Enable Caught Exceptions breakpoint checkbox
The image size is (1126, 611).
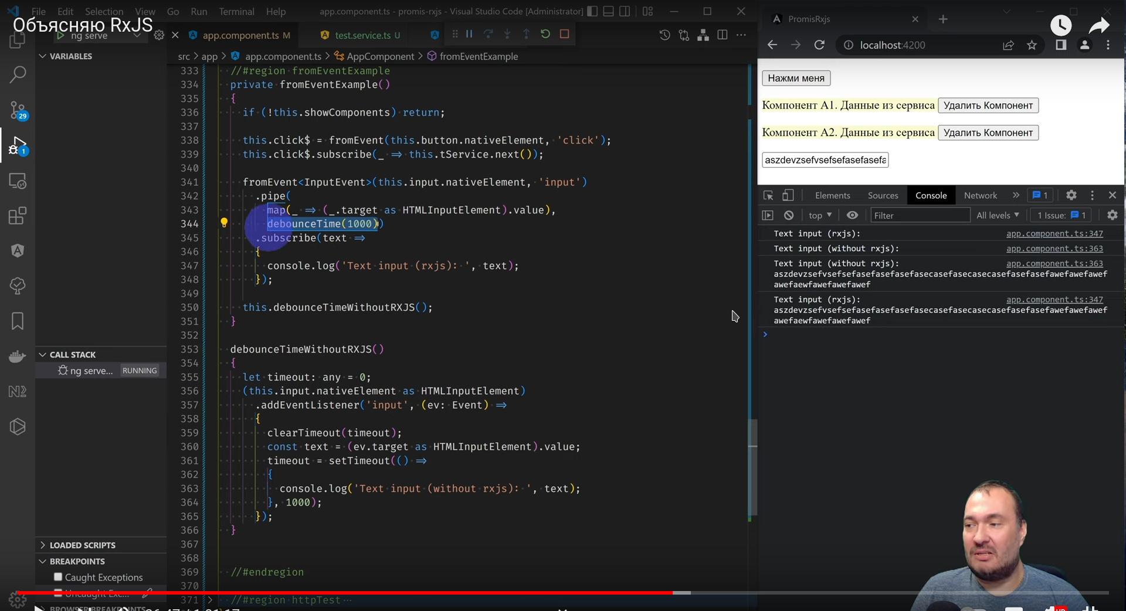[58, 577]
